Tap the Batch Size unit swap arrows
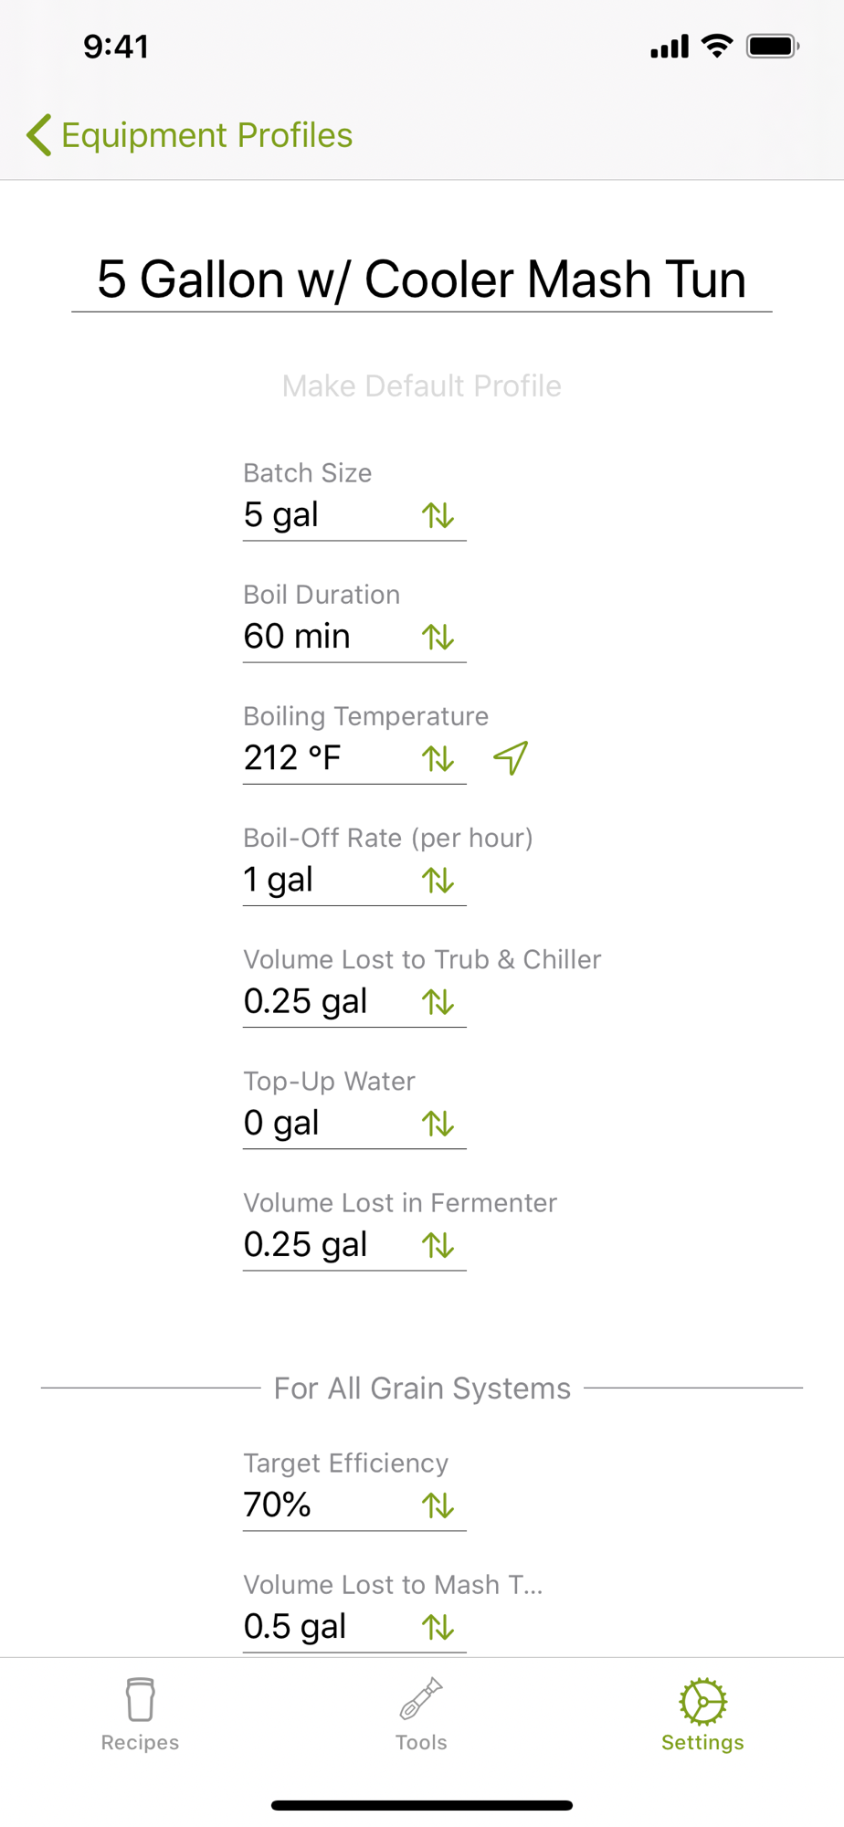This screenshot has height=1827, width=844. (x=438, y=516)
